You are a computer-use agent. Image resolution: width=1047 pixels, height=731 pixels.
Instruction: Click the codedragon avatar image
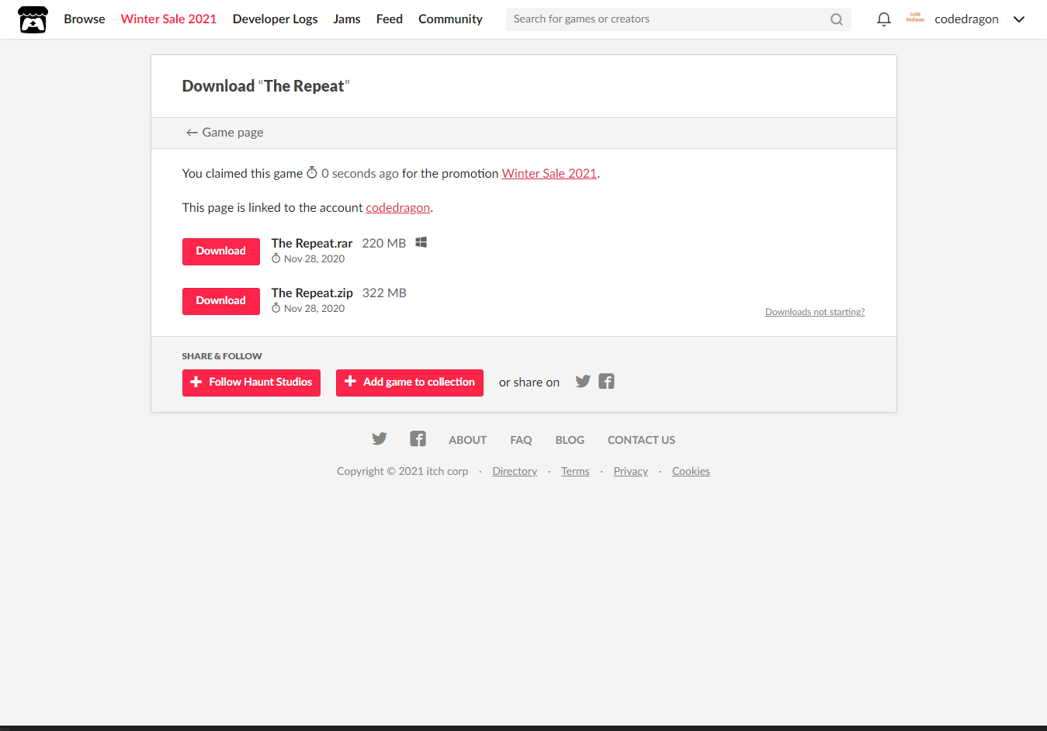coord(915,19)
